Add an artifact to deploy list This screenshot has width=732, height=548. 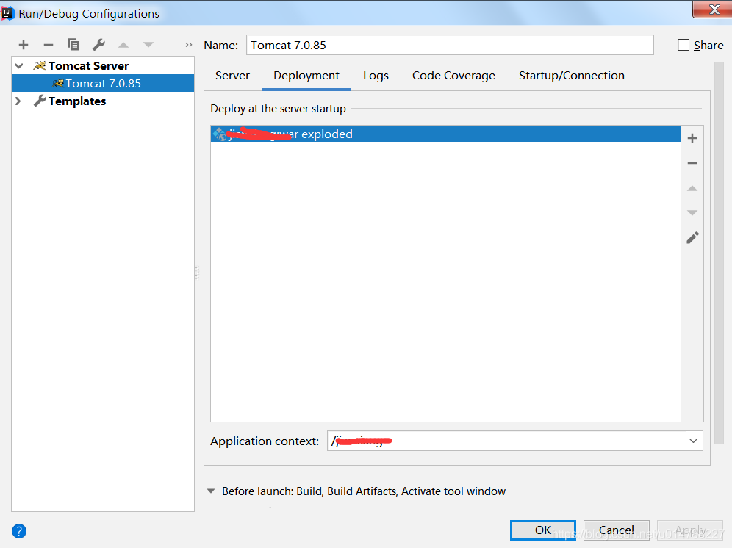pyautogui.click(x=692, y=138)
